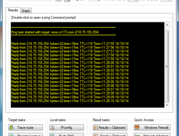Click the IPconfig network card icon
179x136 pixels.
[53, 127]
